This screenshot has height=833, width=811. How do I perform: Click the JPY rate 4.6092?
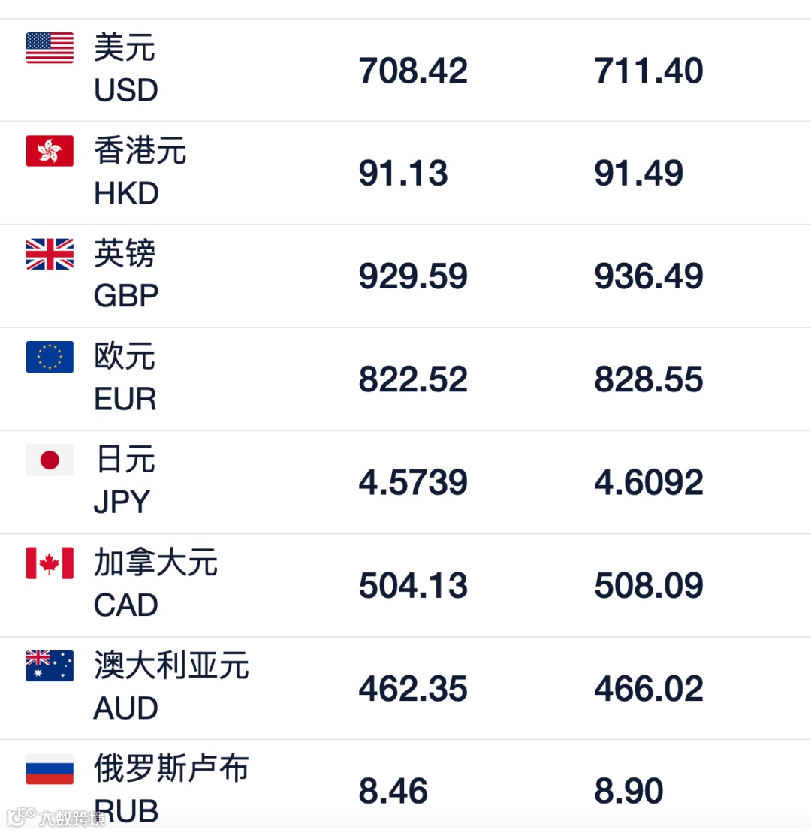649,482
